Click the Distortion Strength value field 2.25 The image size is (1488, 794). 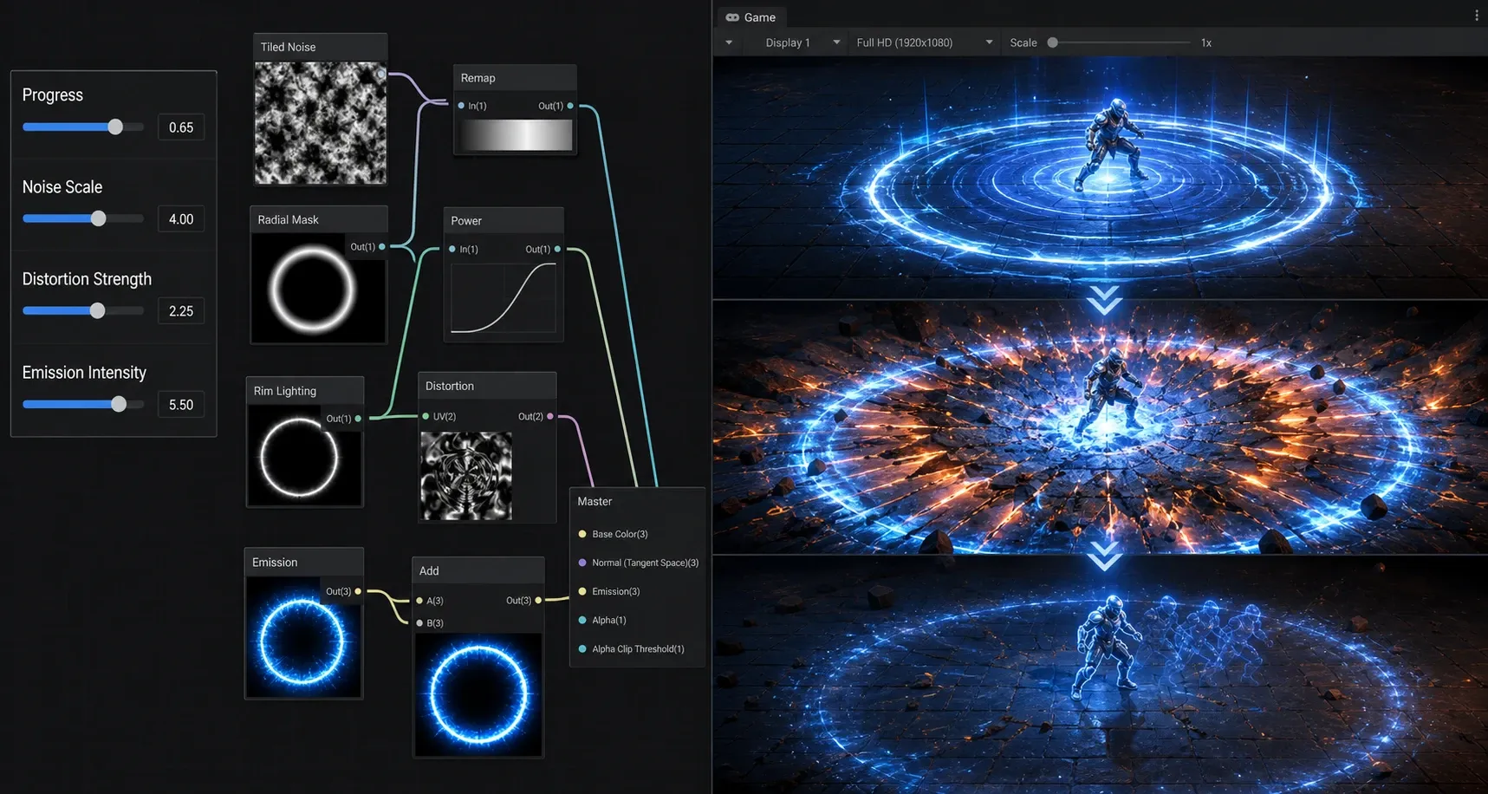coord(181,311)
